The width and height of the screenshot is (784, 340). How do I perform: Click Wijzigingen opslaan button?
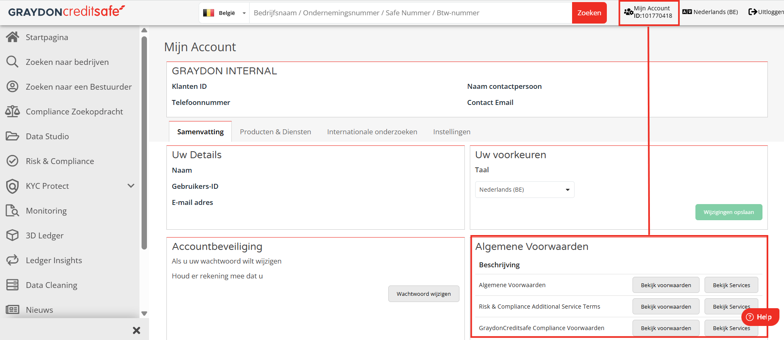pos(729,212)
